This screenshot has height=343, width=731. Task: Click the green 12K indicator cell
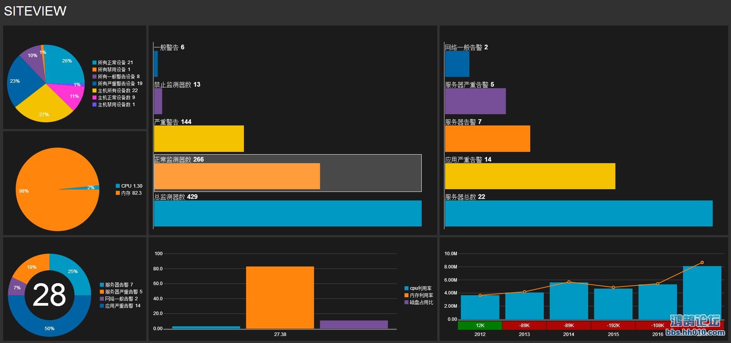pos(480,325)
